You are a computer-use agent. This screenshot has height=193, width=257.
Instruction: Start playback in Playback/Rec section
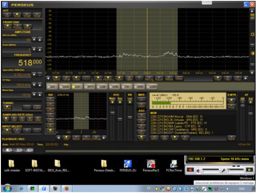point(18,150)
